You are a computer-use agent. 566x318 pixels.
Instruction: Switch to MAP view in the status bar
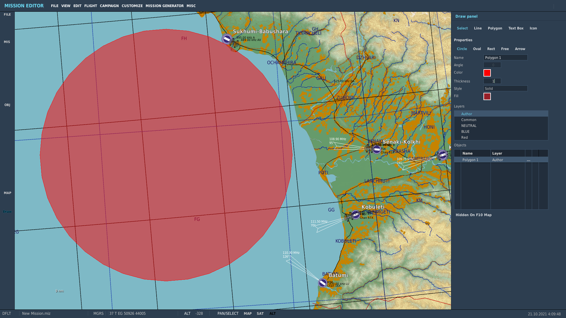point(248,314)
